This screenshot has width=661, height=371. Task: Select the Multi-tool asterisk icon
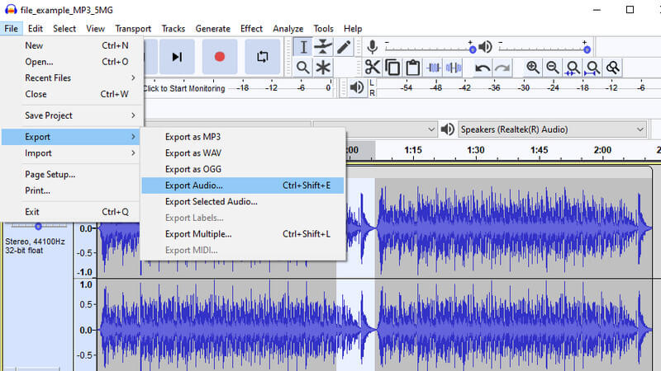pos(323,68)
